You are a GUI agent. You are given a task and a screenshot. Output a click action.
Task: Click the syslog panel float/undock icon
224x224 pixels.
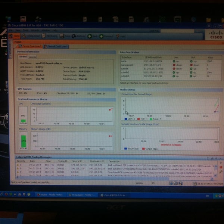tap(212, 158)
